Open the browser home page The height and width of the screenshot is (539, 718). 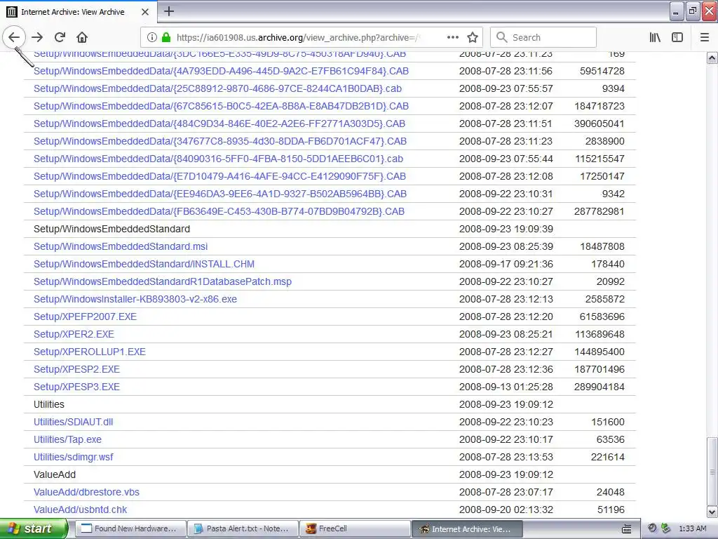pos(82,37)
